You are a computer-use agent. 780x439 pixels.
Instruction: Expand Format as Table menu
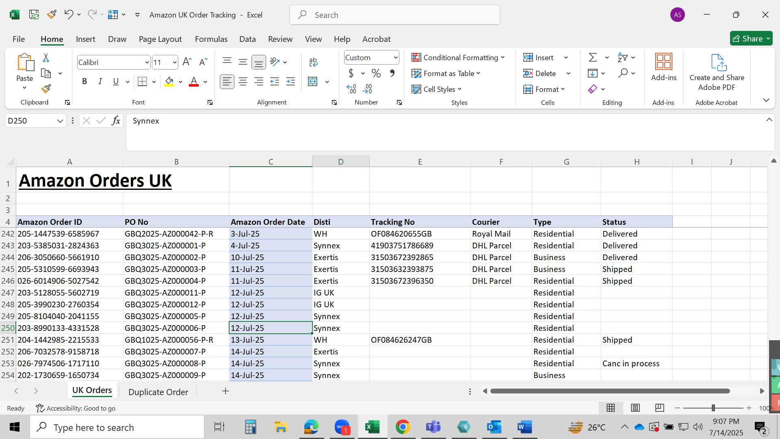tap(446, 73)
